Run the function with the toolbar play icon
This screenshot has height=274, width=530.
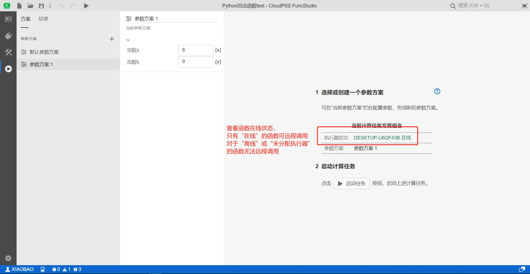coord(86,6)
